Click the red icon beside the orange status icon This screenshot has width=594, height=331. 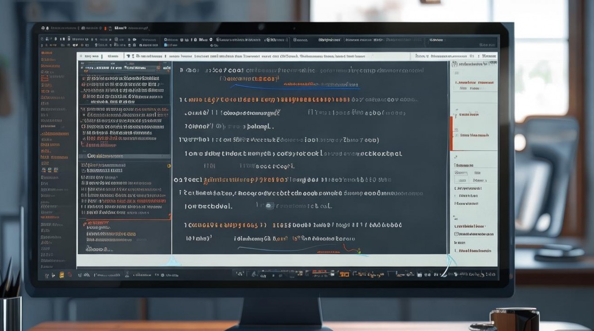point(69,275)
